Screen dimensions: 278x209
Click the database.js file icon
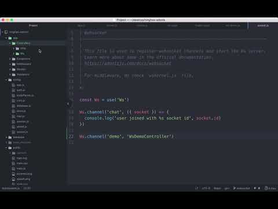[13, 106]
